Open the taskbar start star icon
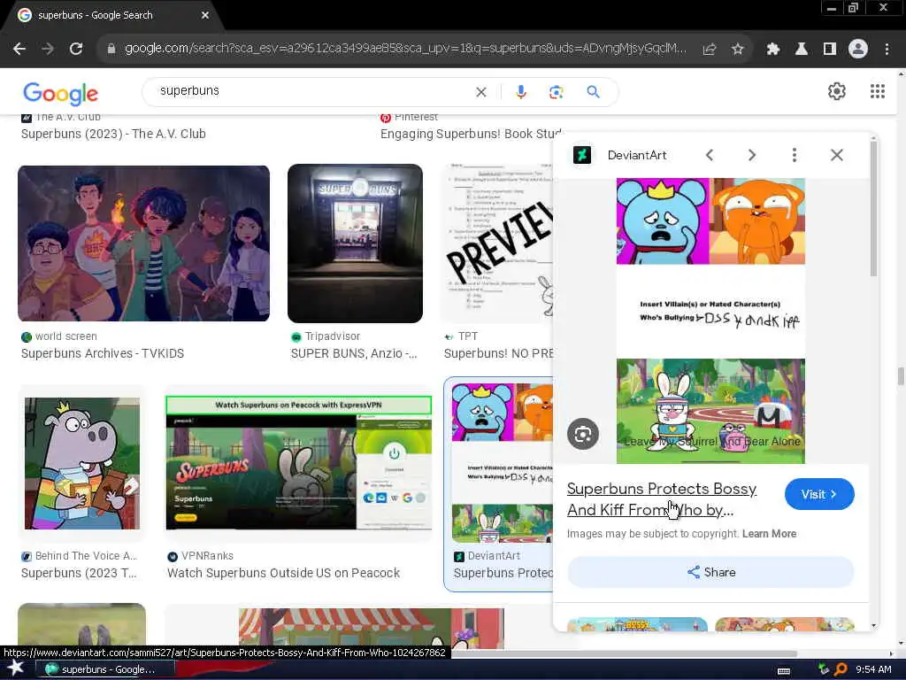 (x=16, y=668)
